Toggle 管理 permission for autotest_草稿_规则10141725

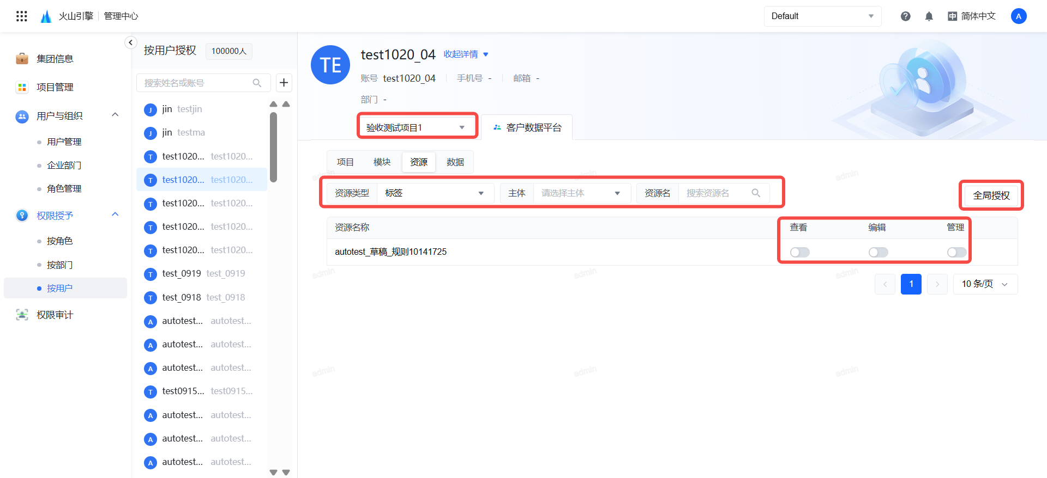[957, 252]
